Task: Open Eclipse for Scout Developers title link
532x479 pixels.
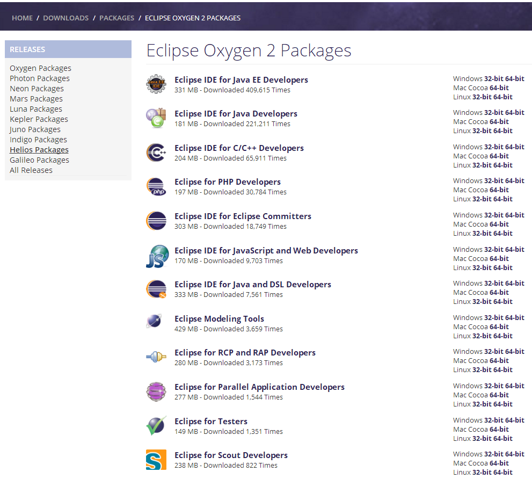Action: coord(231,455)
